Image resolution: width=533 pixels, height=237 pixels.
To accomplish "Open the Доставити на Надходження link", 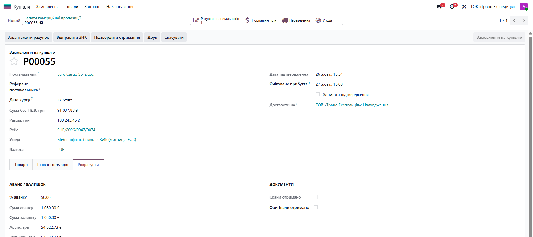I will click(352, 105).
